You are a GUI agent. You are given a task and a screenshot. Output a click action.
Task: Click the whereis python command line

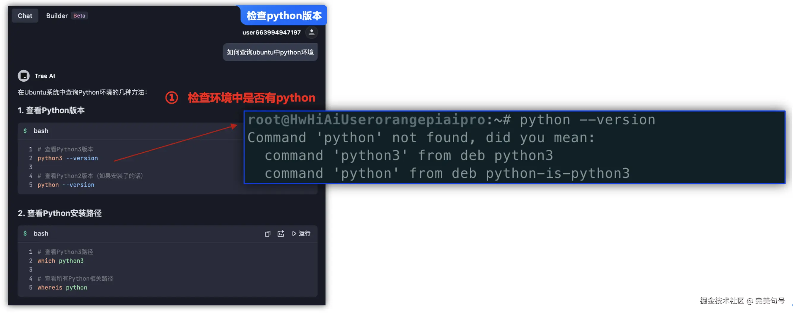click(x=62, y=288)
